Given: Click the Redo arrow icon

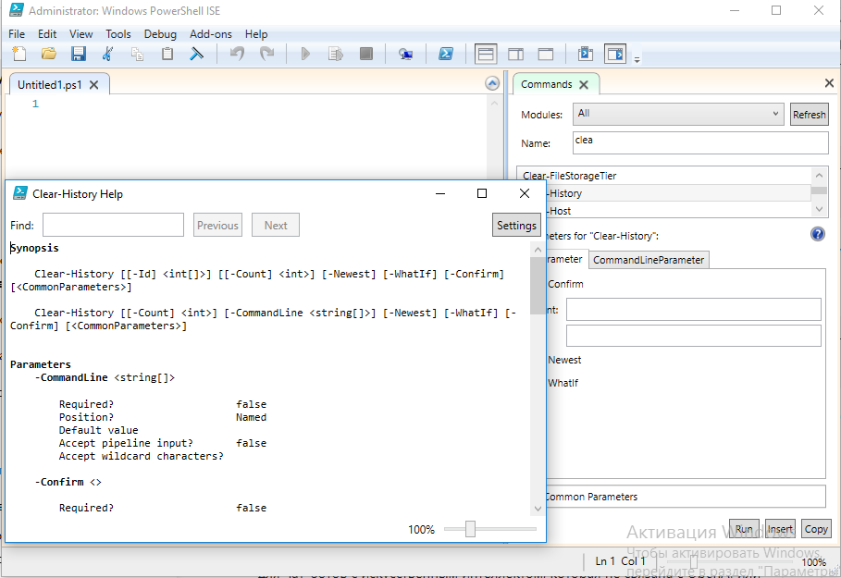Looking at the screenshot, I should 266,54.
